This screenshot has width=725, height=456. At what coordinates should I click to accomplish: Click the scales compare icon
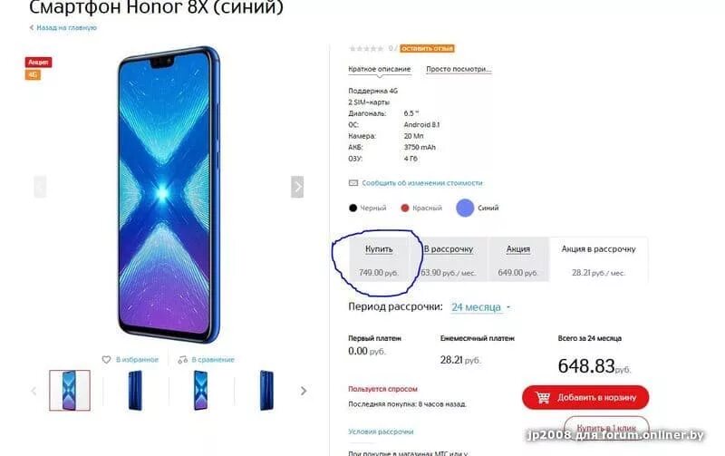coord(183,359)
